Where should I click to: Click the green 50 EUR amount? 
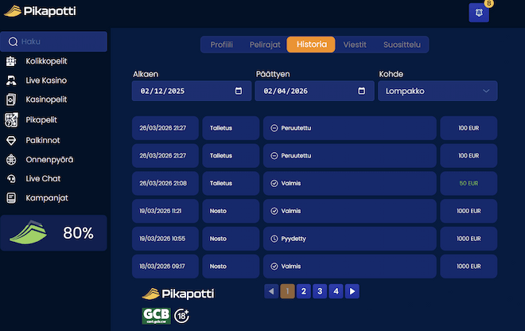(x=469, y=183)
